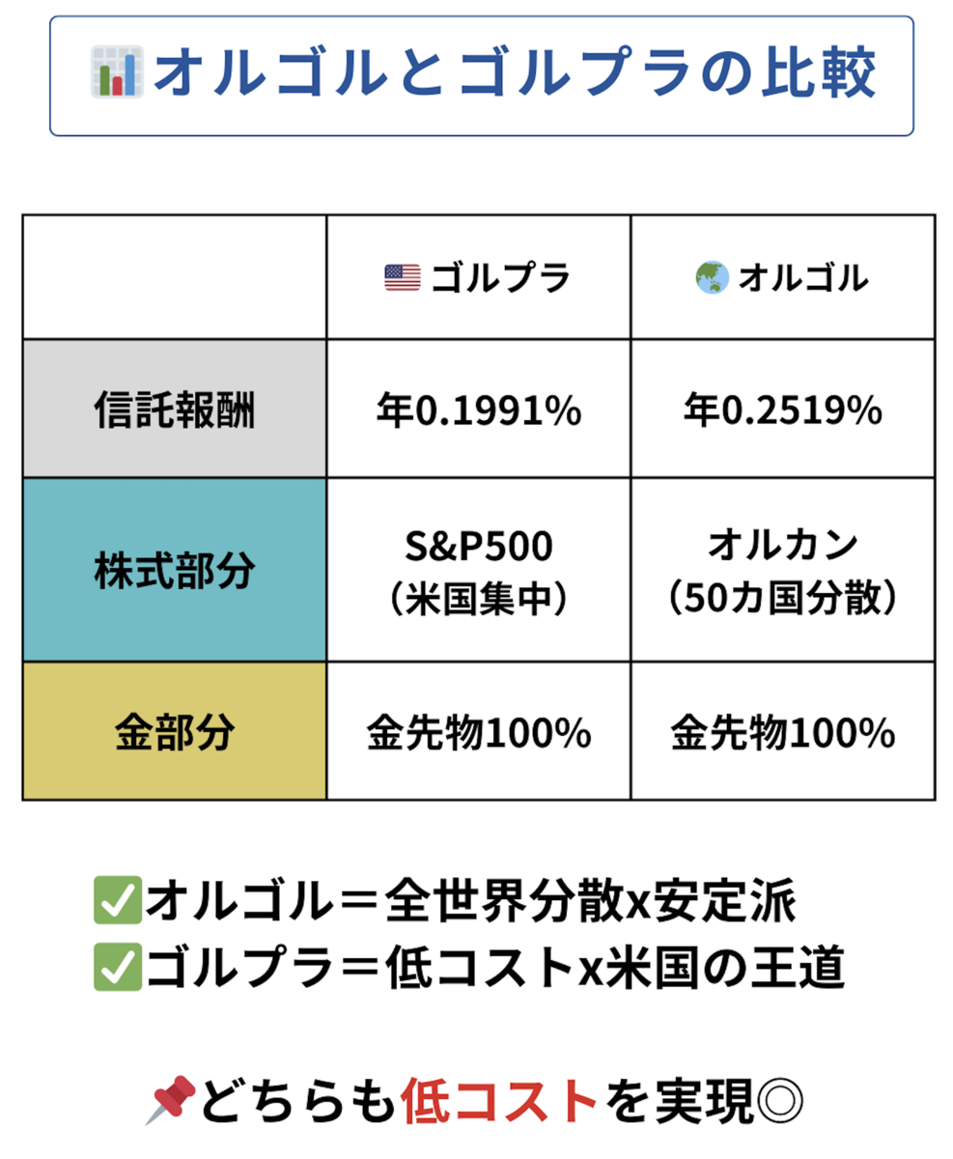Click the オルカン（50カ国分散） cell
This screenshot has height=1159, width=953.
783,570
